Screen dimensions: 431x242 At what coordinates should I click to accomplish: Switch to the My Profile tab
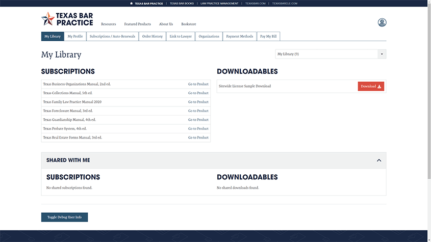[75, 36]
